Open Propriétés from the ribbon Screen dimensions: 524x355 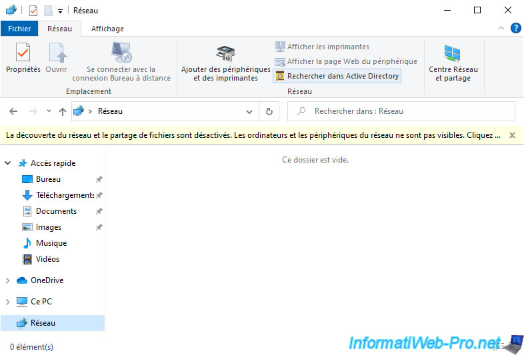(x=23, y=57)
